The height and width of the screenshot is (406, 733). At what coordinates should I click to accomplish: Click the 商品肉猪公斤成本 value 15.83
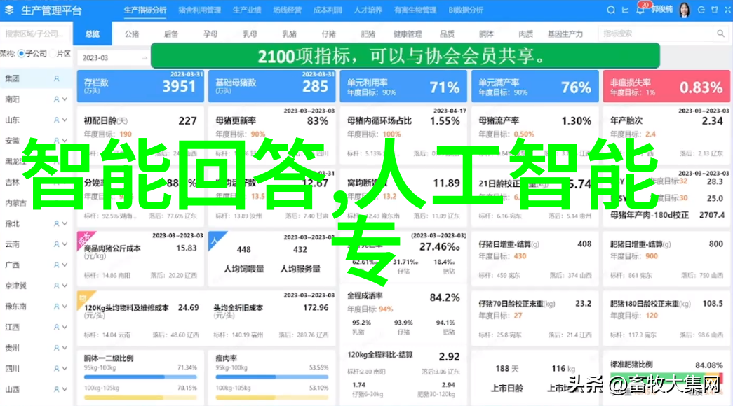[x=186, y=248]
